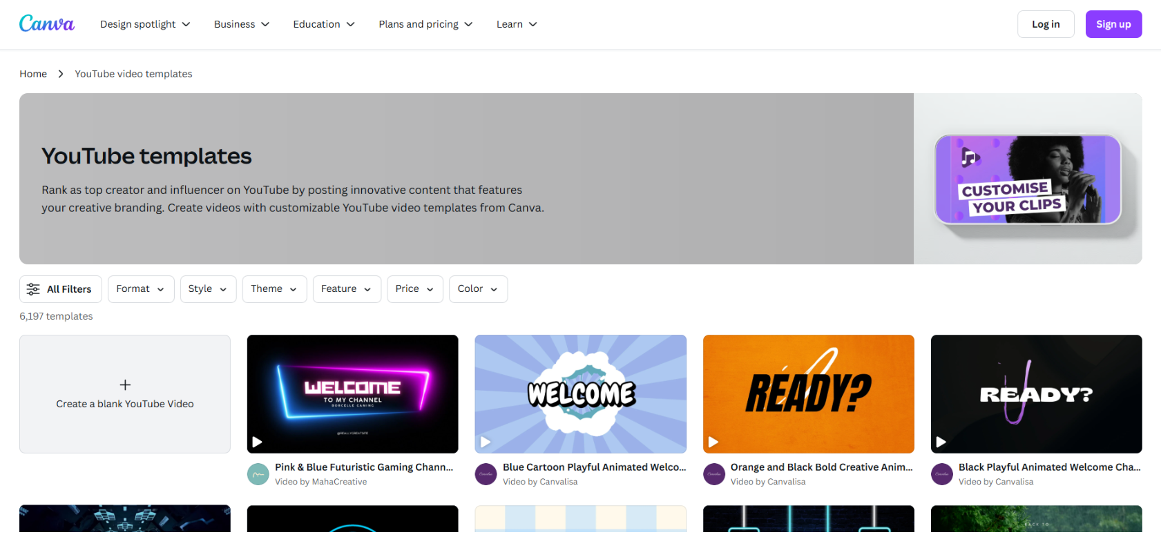
Task: Play the Orange and Black Bold template
Action: pos(713,442)
